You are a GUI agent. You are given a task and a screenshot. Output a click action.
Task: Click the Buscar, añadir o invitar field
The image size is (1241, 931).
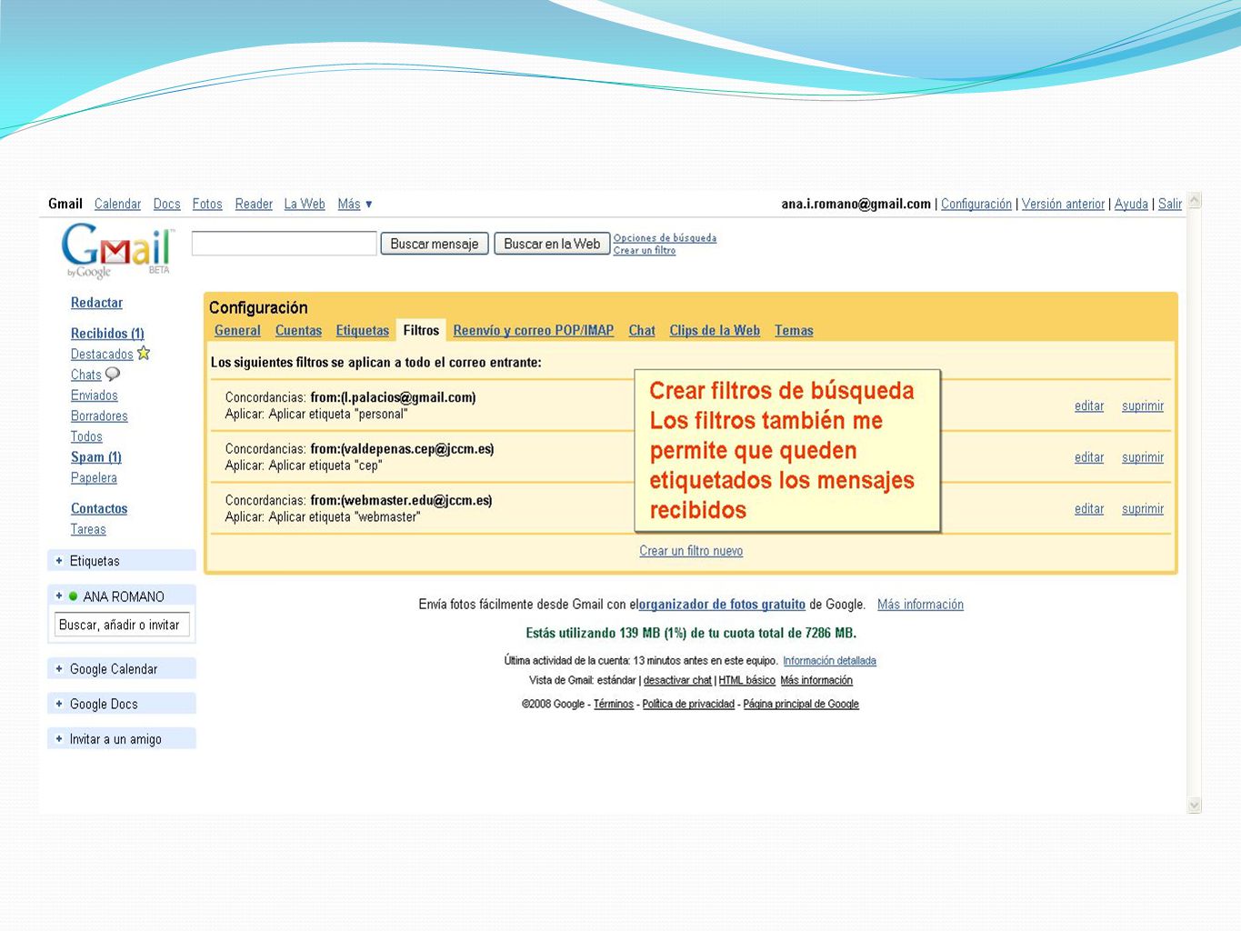[x=122, y=625]
